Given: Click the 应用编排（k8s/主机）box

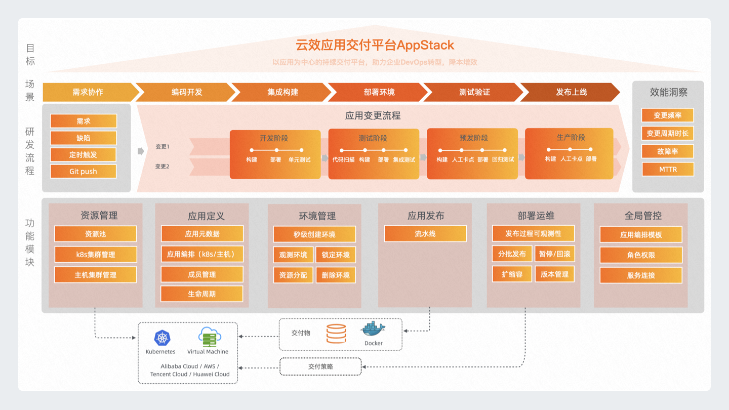Looking at the screenshot, I should (x=202, y=254).
